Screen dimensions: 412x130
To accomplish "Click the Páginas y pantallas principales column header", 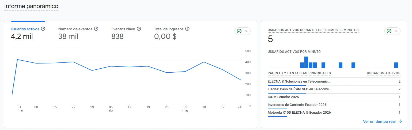I will tap(299, 73).
